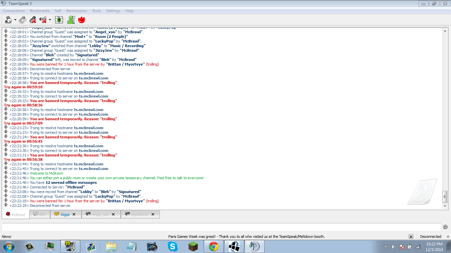Click the "Welcome to McBrawl!" log line
Screen dimensions: 451x253
click(47, 173)
